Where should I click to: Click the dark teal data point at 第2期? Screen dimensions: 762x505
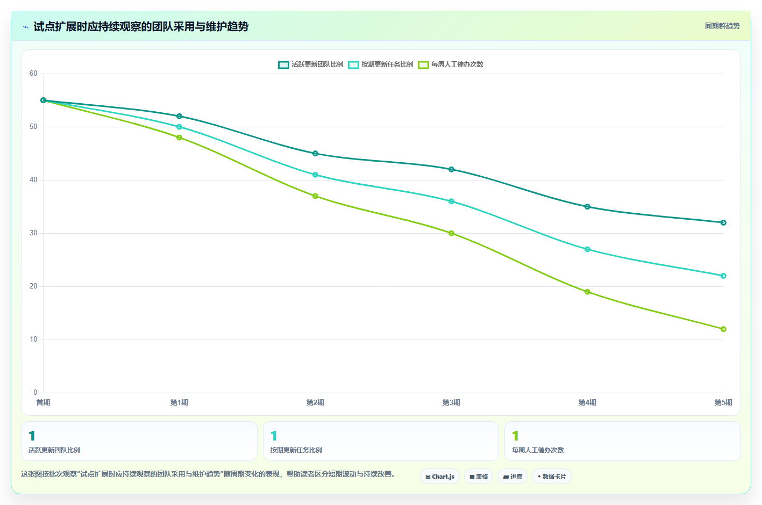(316, 154)
